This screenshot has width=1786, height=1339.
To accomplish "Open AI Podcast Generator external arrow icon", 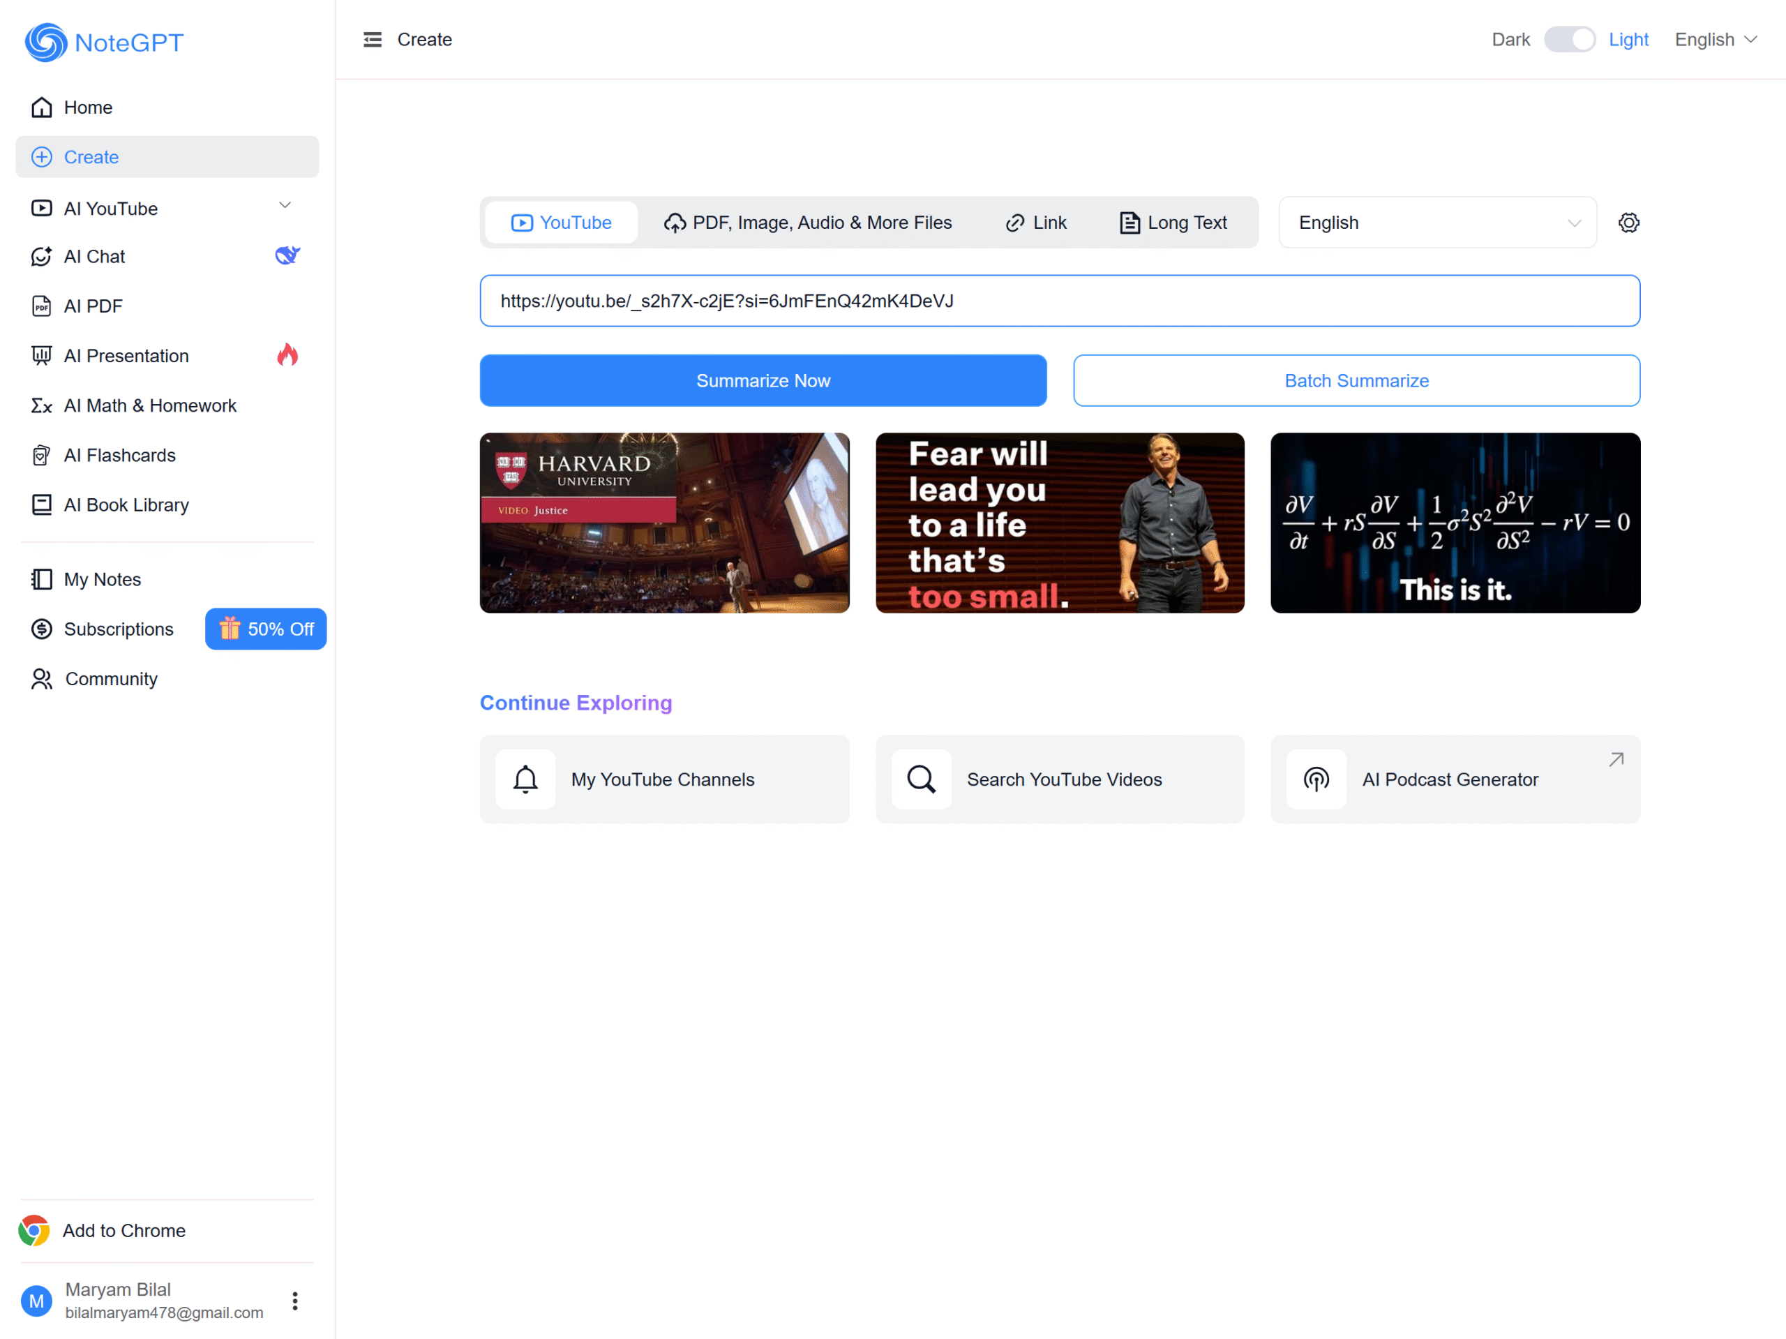I will point(1616,759).
